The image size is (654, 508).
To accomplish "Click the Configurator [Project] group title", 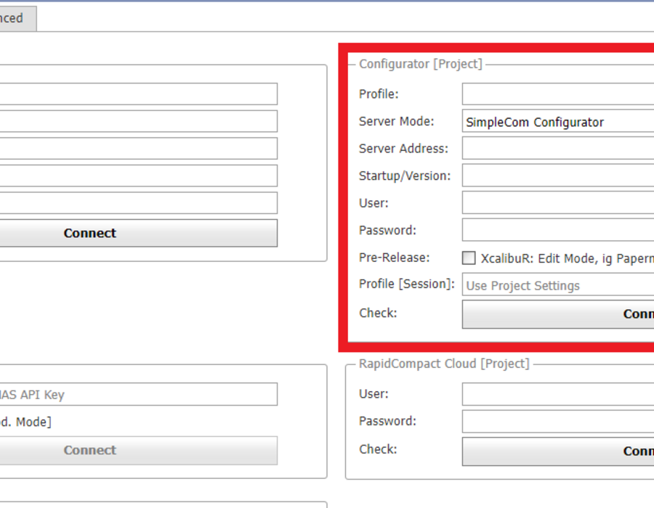I will click(421, 64).
